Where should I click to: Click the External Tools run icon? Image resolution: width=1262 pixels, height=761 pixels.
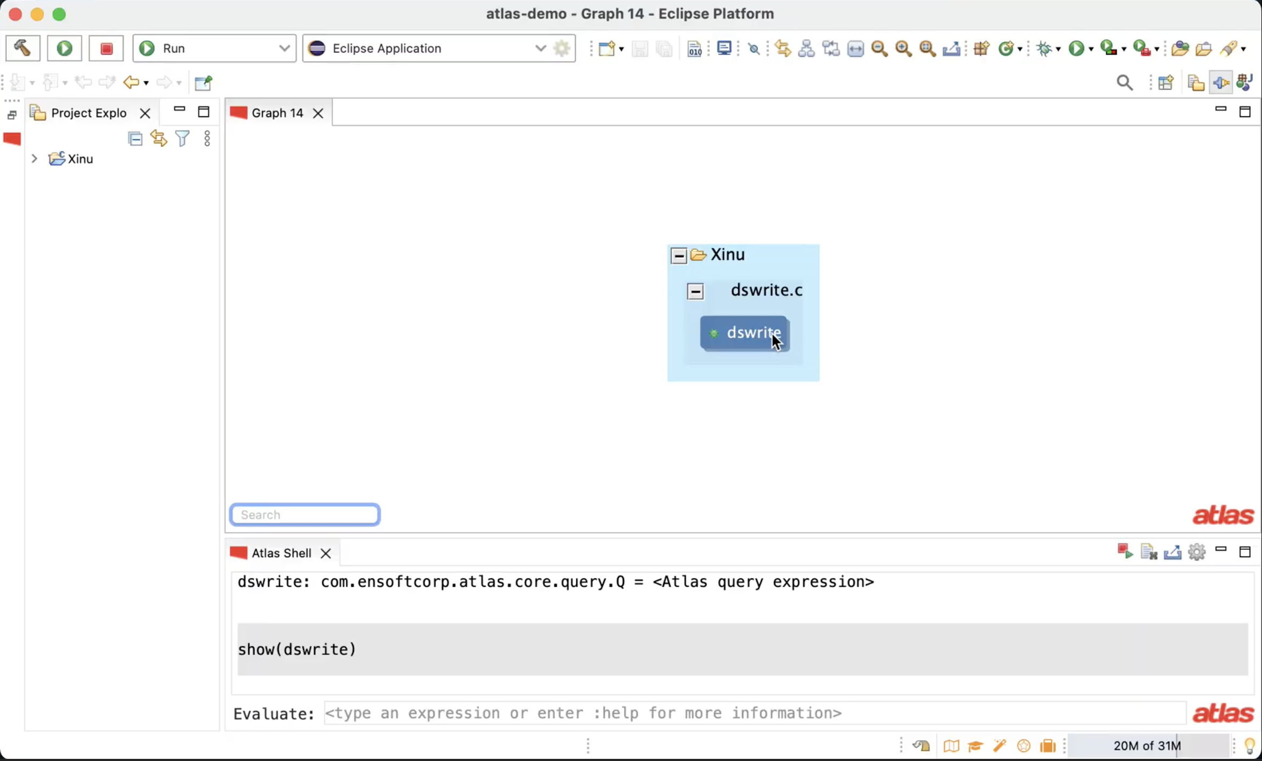pyautogui.click(x=1141, y=49)
